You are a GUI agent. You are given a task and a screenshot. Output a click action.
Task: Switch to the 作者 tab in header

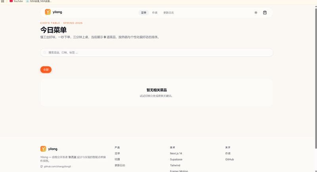(155, 13)
